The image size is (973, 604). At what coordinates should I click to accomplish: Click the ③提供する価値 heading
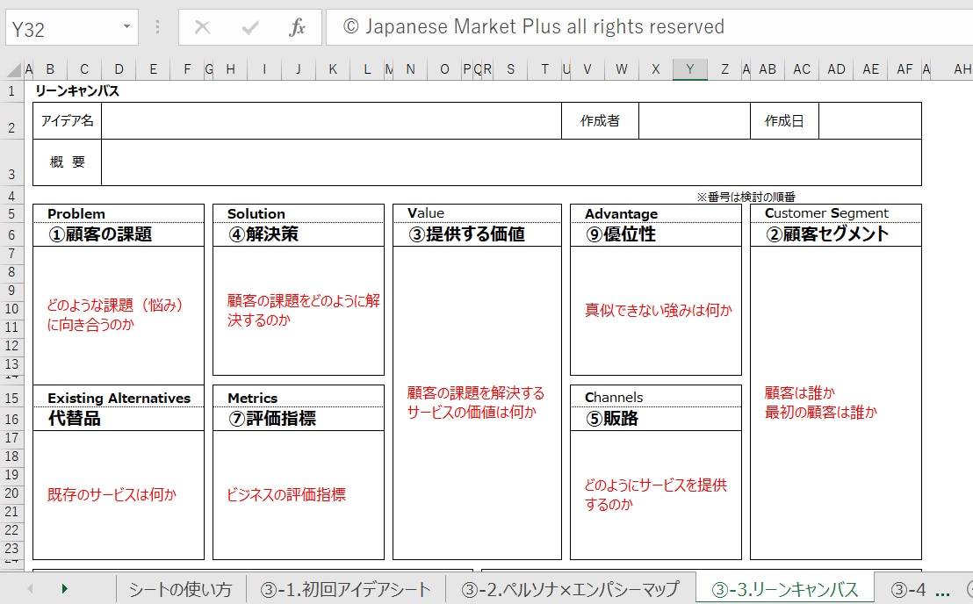click(x=466, y=234)
